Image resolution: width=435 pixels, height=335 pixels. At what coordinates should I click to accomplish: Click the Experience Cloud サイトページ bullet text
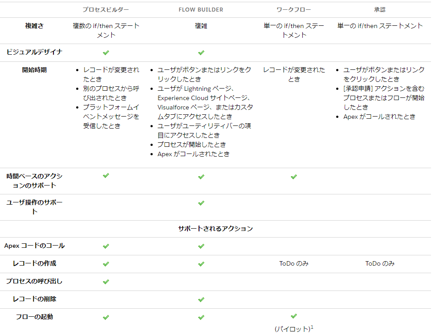click(205, 103)
